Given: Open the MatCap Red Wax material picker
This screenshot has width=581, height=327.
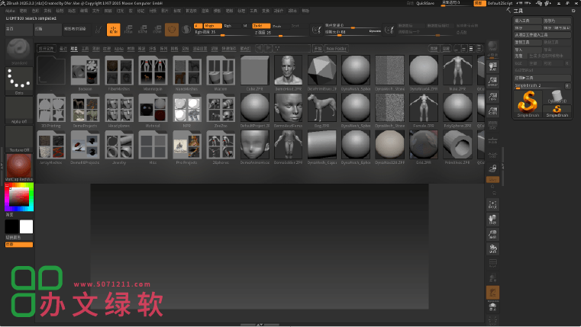Looking at the screenshot, I should click(x=18, y=168).
